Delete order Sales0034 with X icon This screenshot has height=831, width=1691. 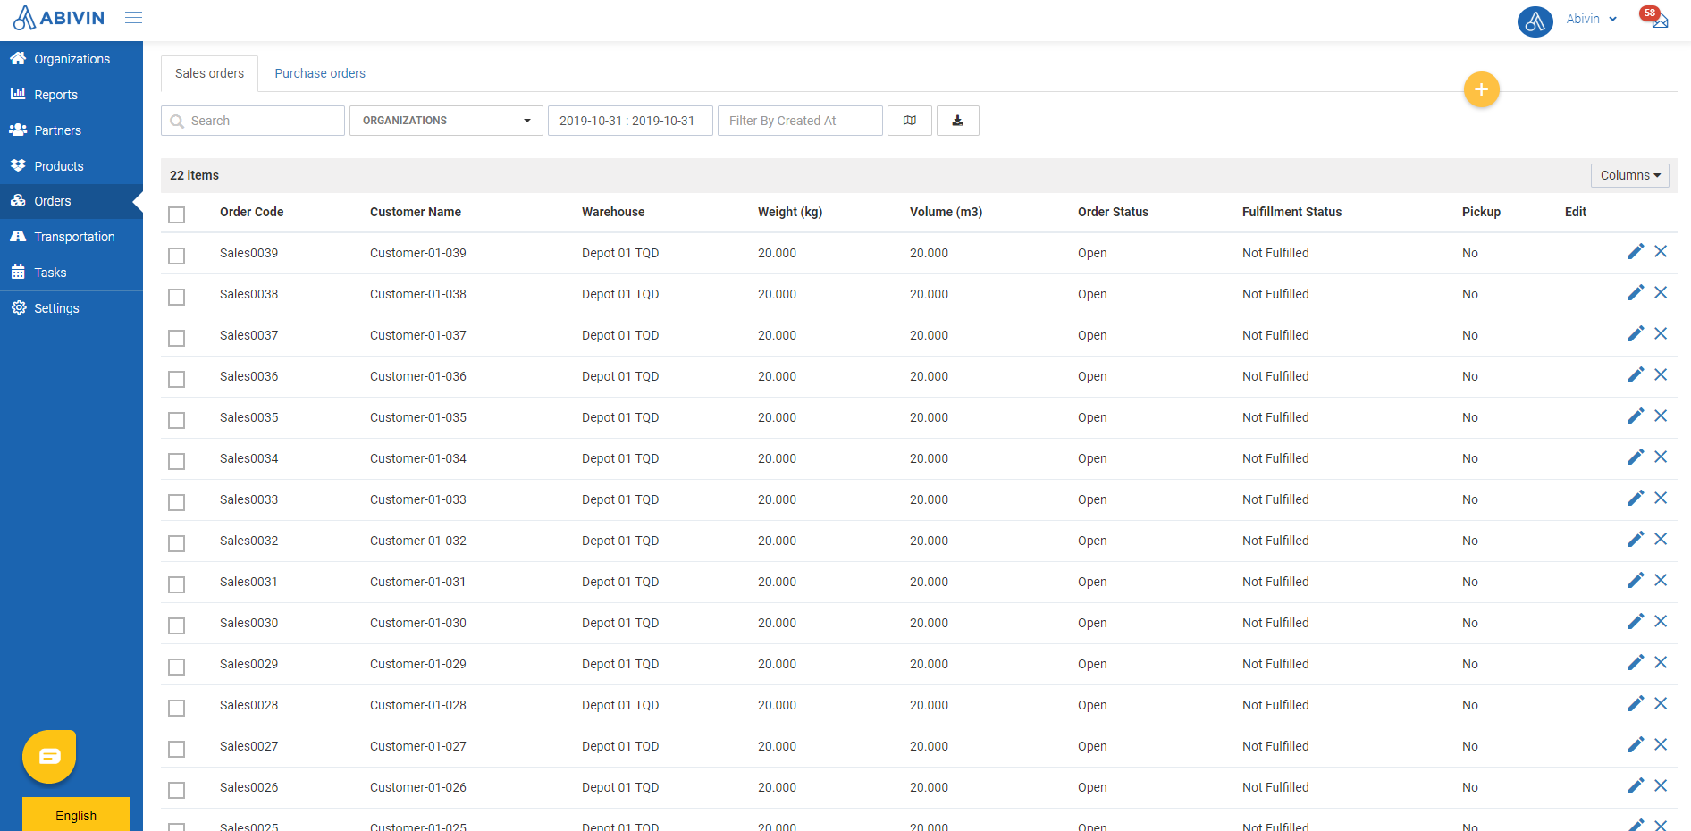(x=1661, y=457)
